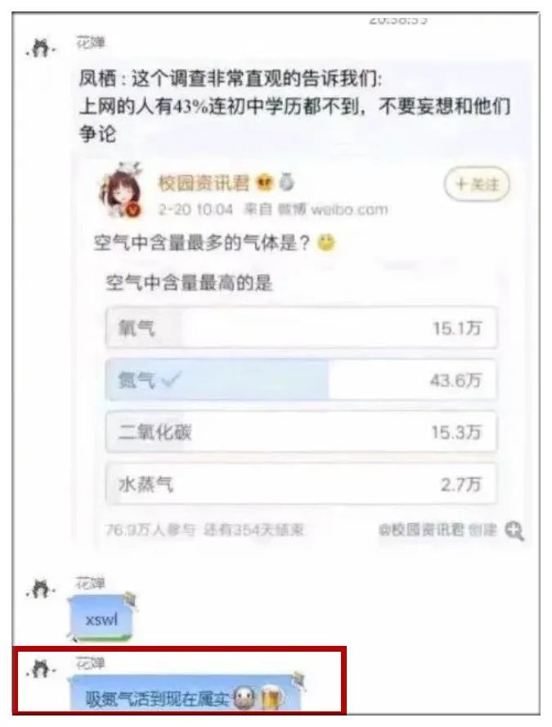Click the medal badge next to 校园资讯君

pos(287,183)
